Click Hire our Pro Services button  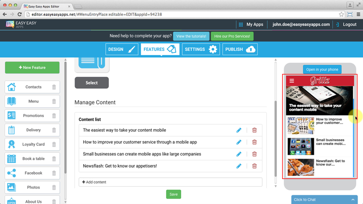click(232, 36)
